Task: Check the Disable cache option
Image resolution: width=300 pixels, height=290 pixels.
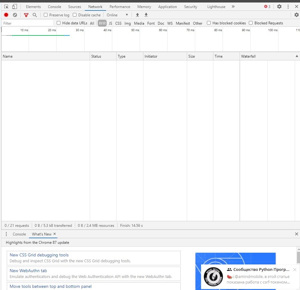Action: pyautogui.click(x=75, y=15)
